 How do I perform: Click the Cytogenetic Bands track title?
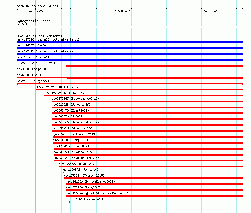(x=34, y=21)
